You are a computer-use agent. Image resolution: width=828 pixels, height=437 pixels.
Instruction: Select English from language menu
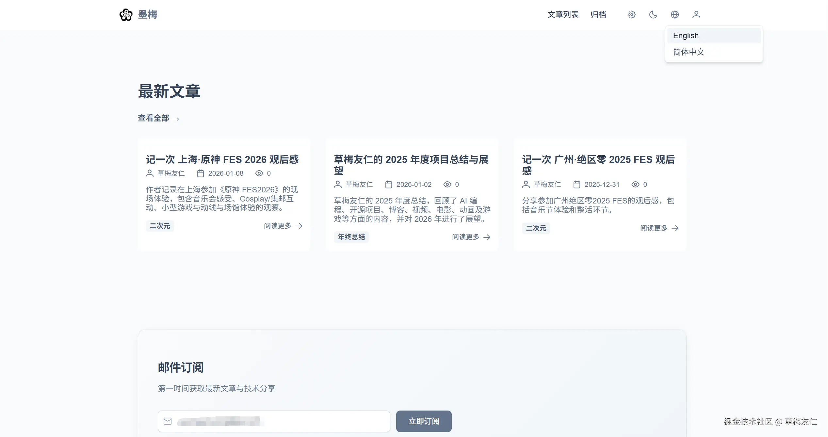(686, 36)
